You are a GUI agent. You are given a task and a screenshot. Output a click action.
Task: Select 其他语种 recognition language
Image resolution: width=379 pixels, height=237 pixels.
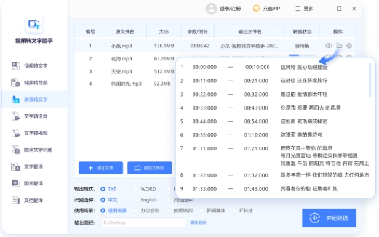(x=180, y=199)
